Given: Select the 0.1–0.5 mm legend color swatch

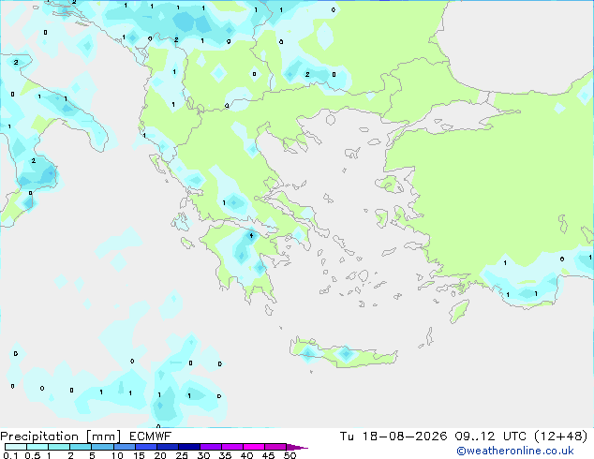Looking at the screenshot, I should click(16, 447).
